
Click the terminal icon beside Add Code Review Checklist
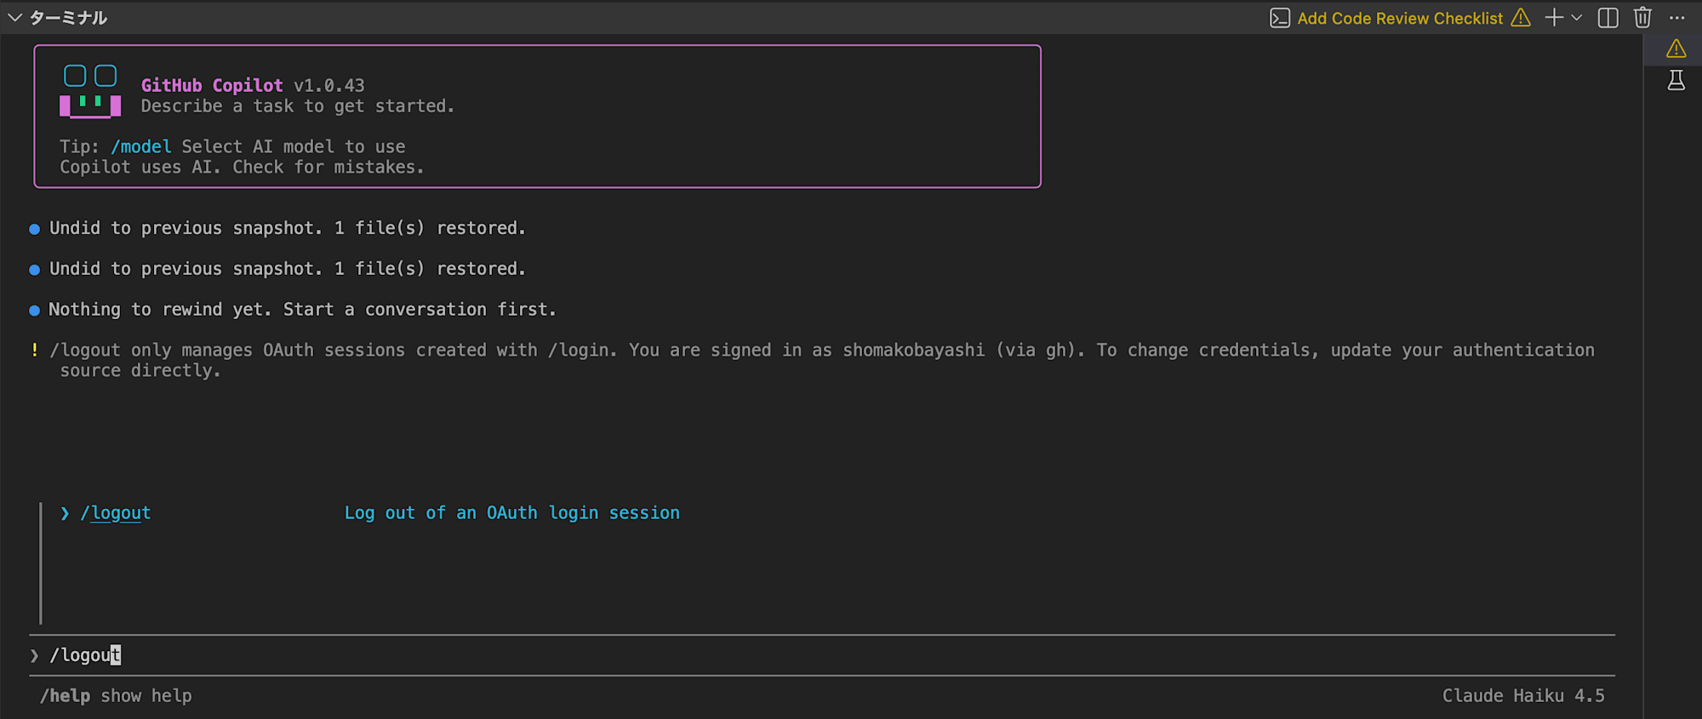(x=1280, y=18)
